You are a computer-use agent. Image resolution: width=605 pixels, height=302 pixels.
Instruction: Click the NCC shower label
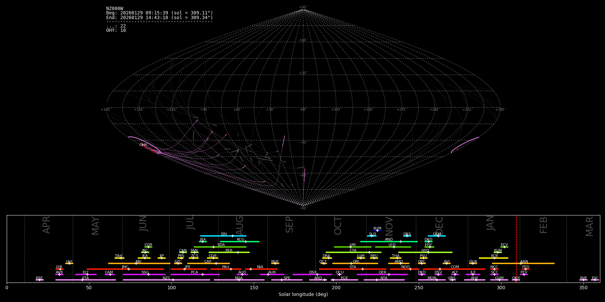coord(494,267)
